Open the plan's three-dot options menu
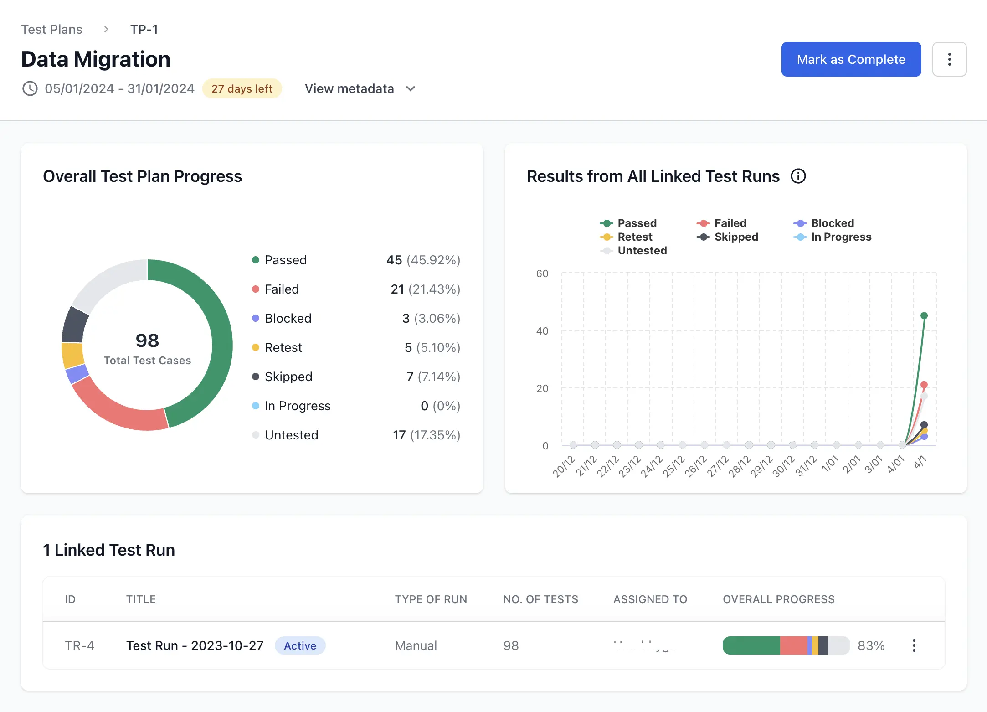Viewport: 987px width, 712px height. click(x=949, y=59)
